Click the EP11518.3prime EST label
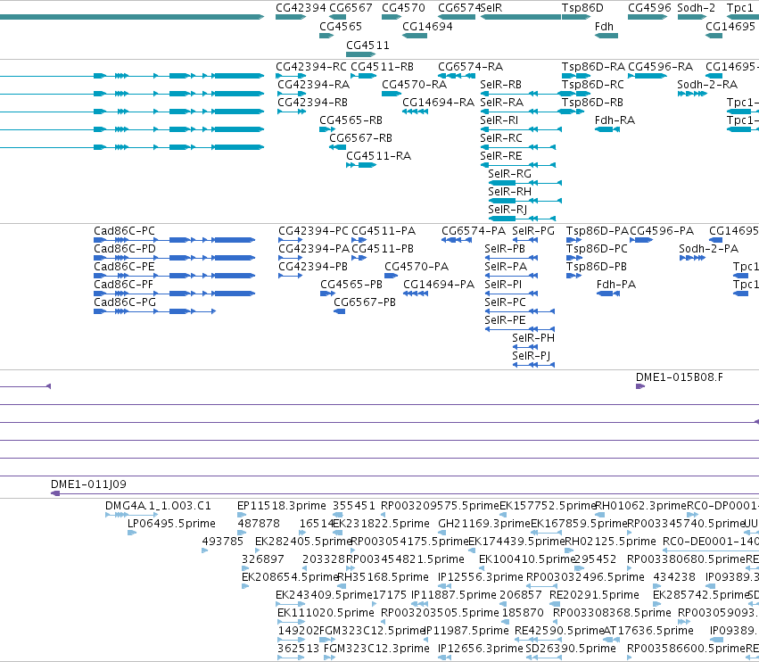 point(282,506)
